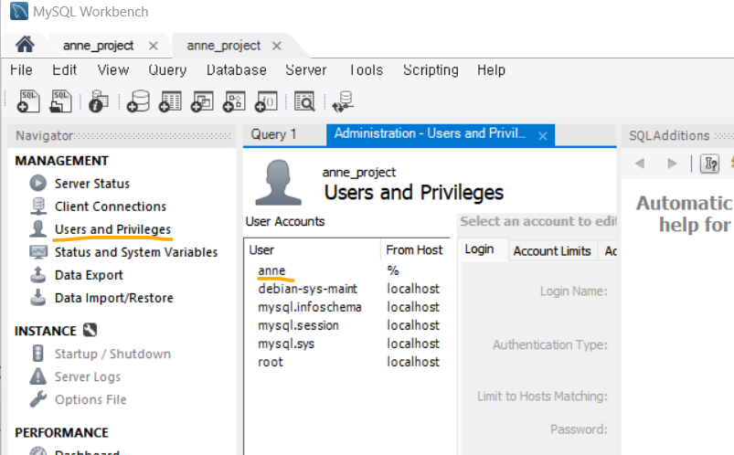Open Server Logs under Instance

coord(87,376)
